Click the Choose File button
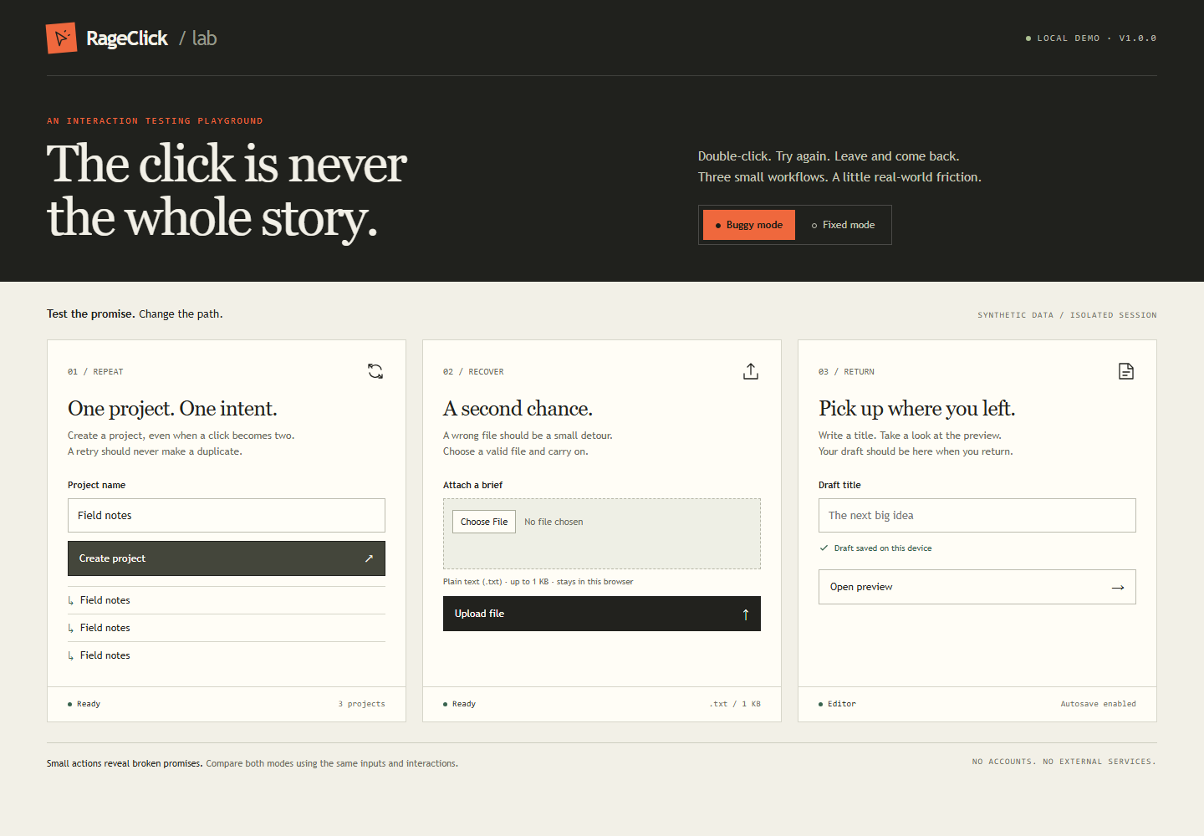 coord(484,522)
